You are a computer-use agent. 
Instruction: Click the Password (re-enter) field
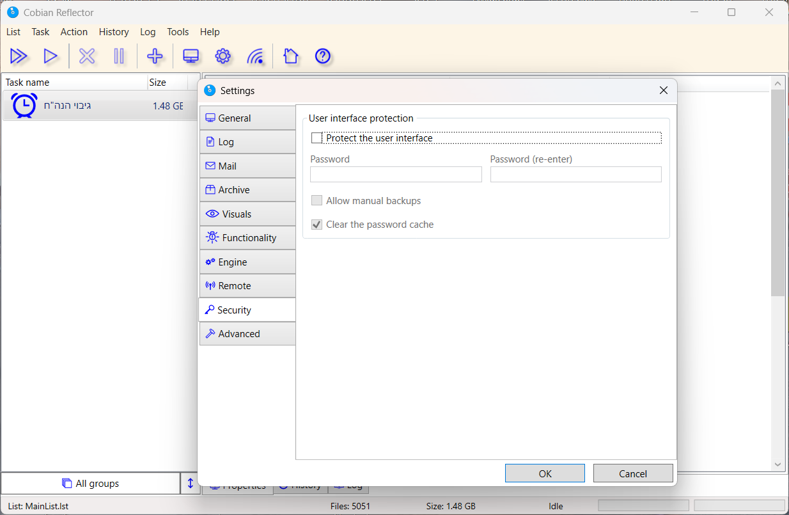[575, 175]
